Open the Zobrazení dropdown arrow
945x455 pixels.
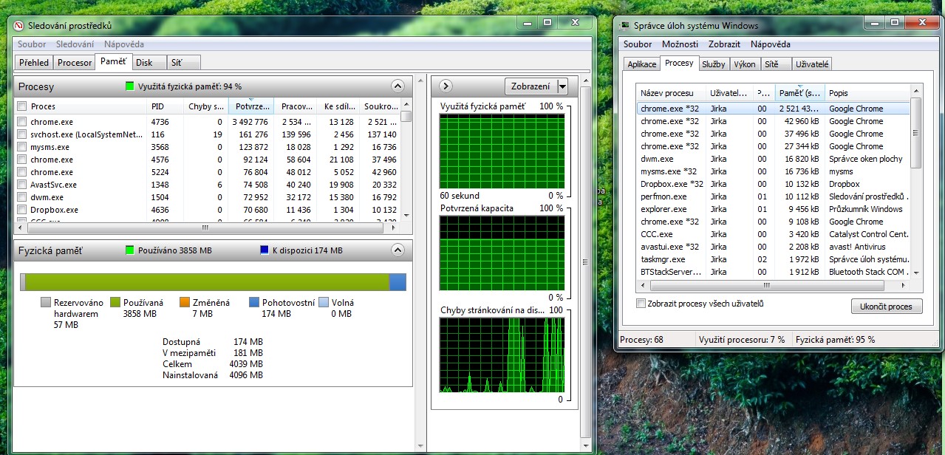click(x=562, y=86)
